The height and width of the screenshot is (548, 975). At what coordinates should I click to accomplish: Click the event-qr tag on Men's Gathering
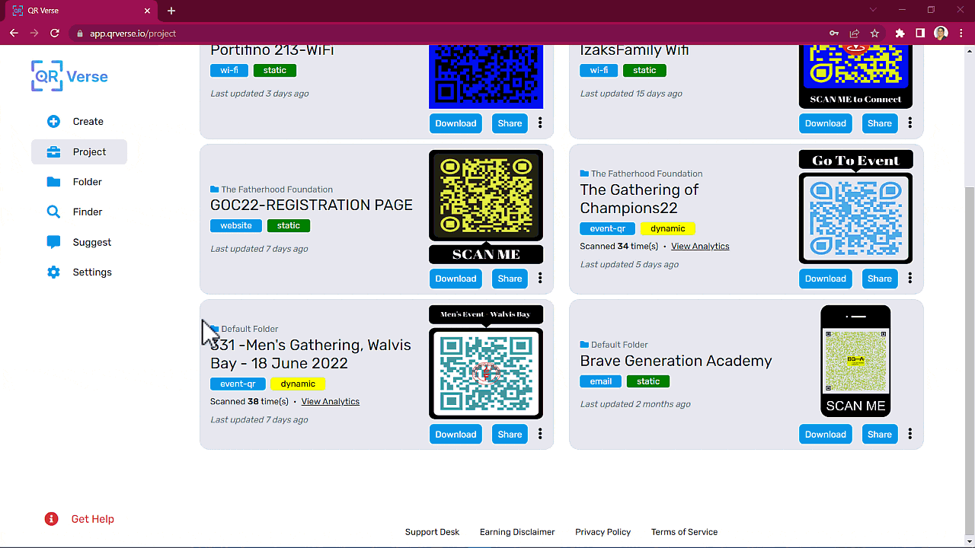pos(238,384)
